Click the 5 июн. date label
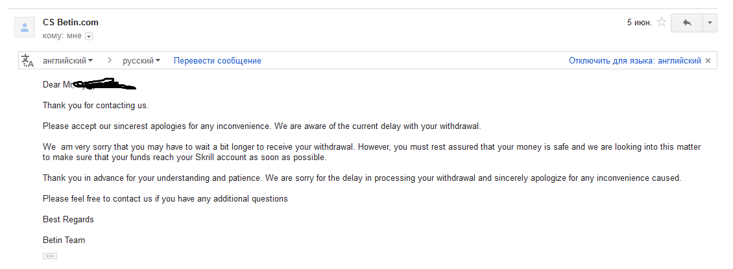The image size is (733, 269). click(640, 23)
